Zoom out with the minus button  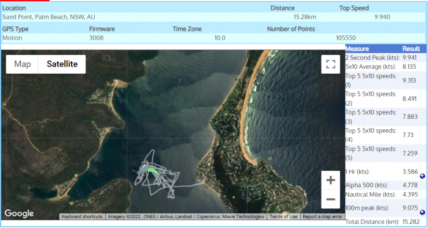[x=331, y=199]
